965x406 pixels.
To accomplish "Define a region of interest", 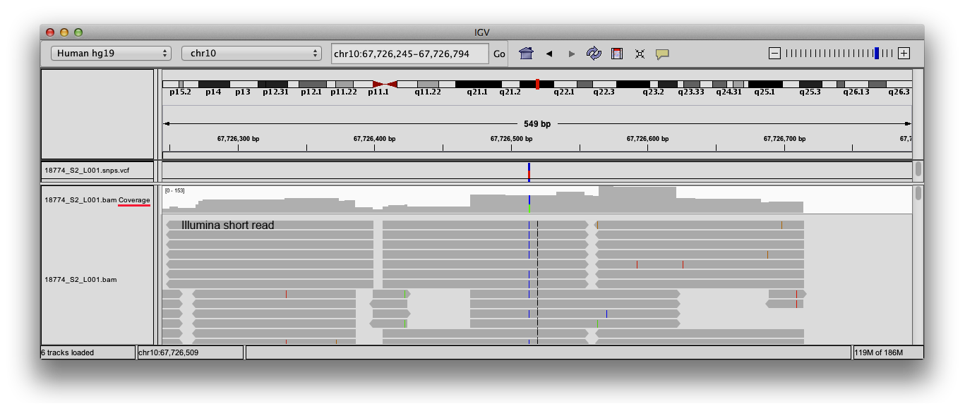I will (616, 53).
